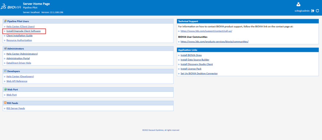Viewport: 322px width, 140px height.
Task: Open Help Center (Administrators)
Action: pos(22,54)
